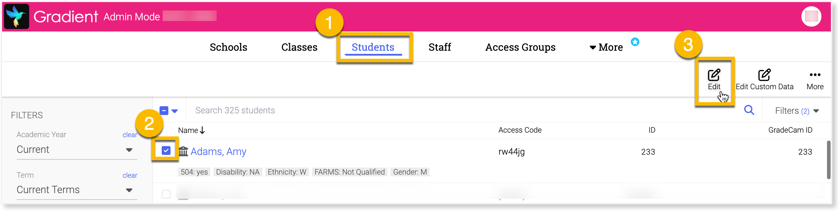Click the institution icon beside Adams, Amy

pyautogui.click(x=183, y=151)
